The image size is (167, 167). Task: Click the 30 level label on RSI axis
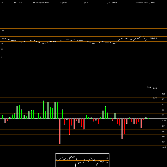point(2,49)
